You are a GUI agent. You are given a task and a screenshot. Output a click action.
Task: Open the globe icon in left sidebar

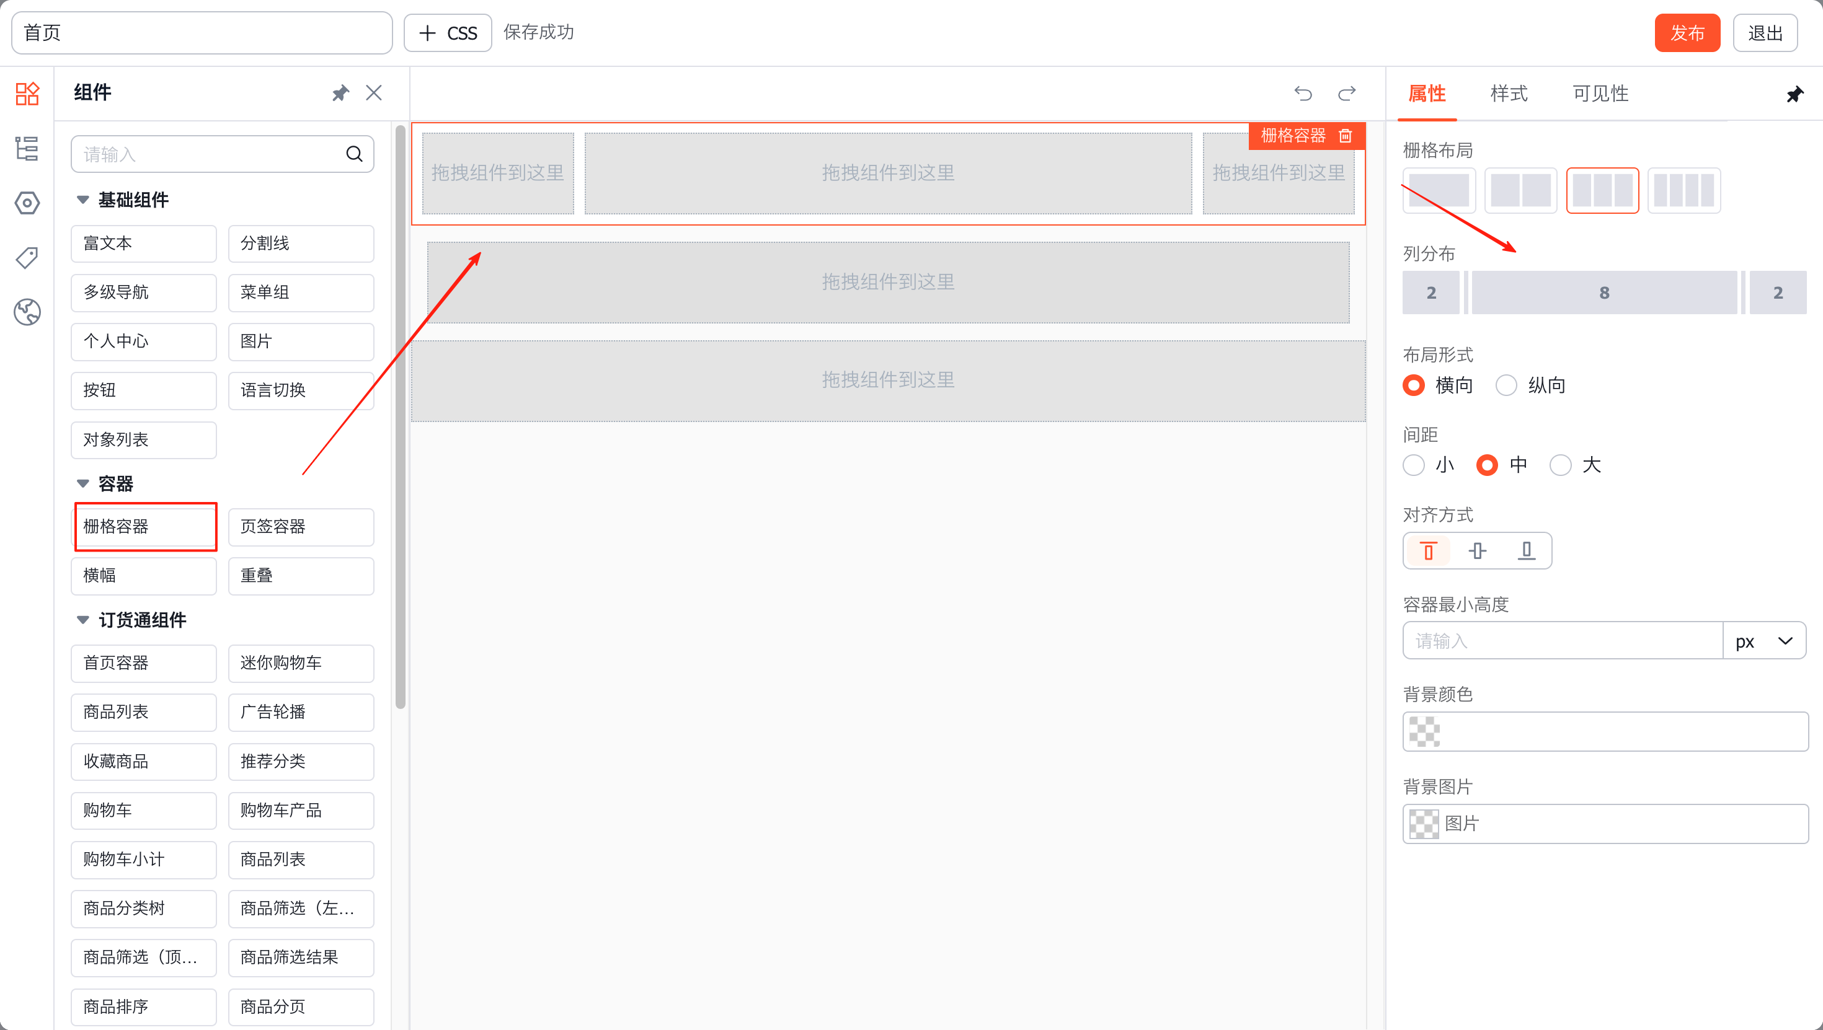pyautogui.click(x=27, y=312)
